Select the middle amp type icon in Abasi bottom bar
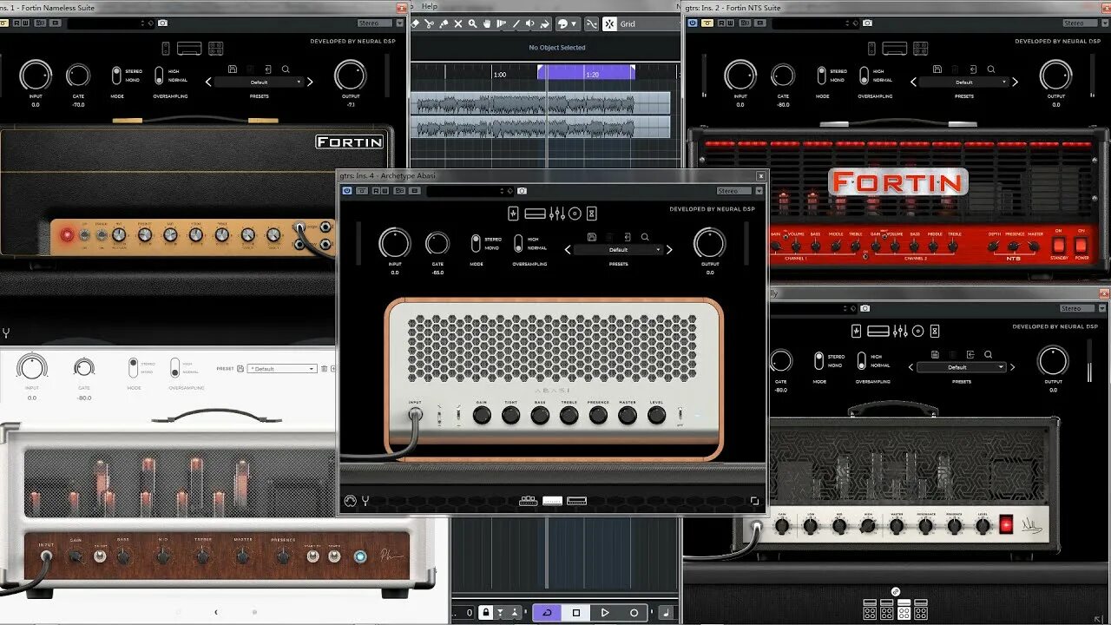 (x=552, y=501)
